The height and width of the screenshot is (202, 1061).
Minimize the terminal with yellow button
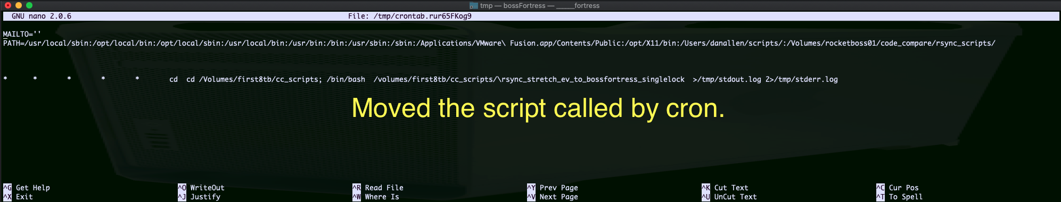[x=19, y=5]
